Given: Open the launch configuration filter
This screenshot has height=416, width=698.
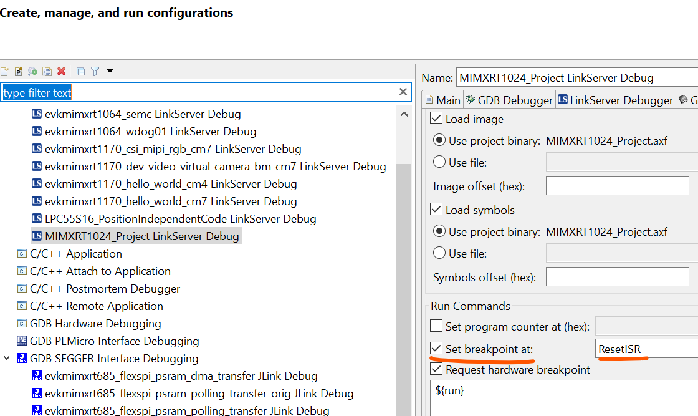Looking at the screenshot, I should point(95,71).
